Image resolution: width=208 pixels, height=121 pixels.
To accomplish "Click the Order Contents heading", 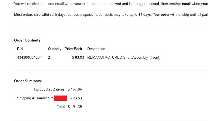I will coord(28,40).
